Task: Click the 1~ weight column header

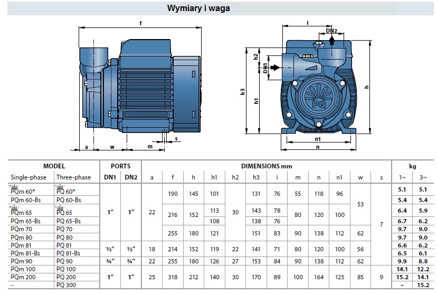Action: click(x=402, y=177)
